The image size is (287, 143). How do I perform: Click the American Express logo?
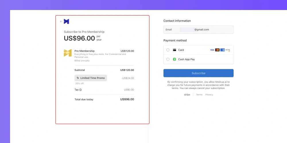pos(222,50)
